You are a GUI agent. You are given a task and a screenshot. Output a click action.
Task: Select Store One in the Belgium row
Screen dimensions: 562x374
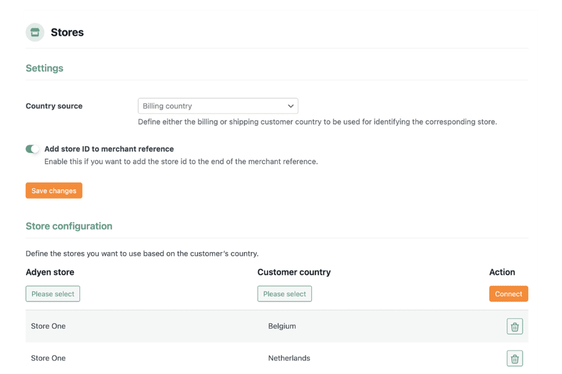click(48, 326)
